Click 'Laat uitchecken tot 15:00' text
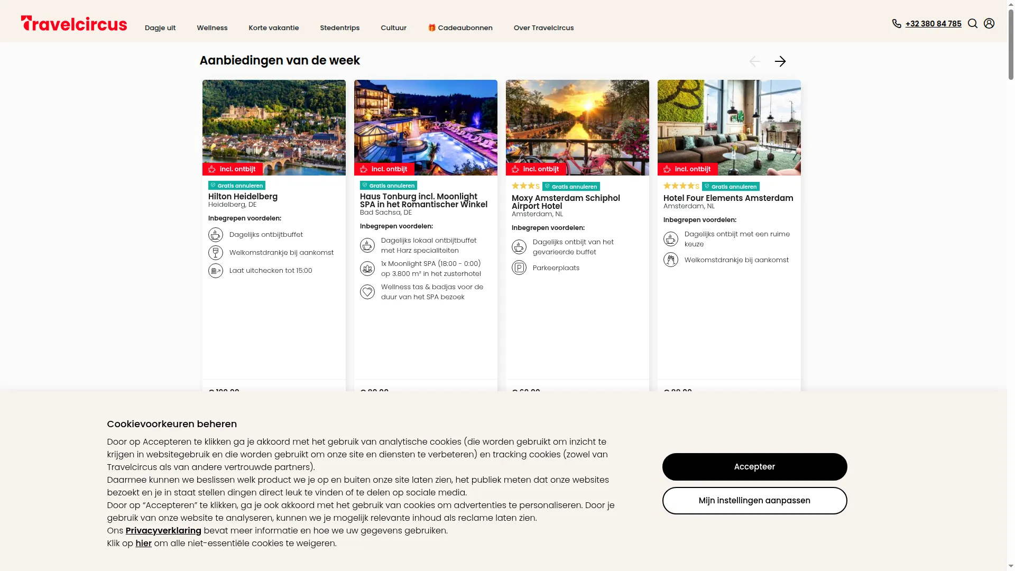1015x571 pixels. pyautogui.click(x=271, y=271)
